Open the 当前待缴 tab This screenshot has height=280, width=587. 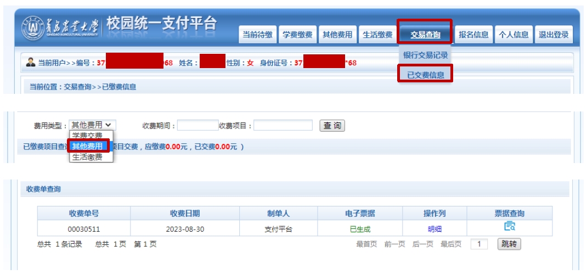[257, 35]
